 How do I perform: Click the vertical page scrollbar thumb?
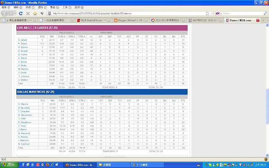coord(267,106)
